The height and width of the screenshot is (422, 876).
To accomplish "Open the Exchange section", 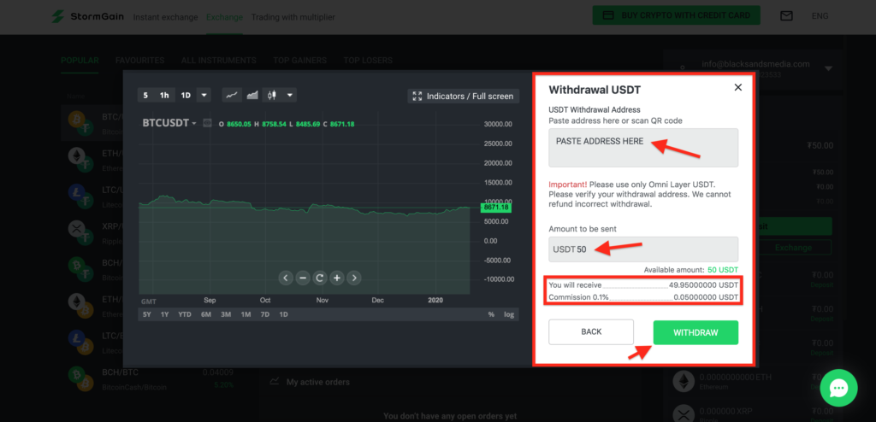I will tap(225, 17).
